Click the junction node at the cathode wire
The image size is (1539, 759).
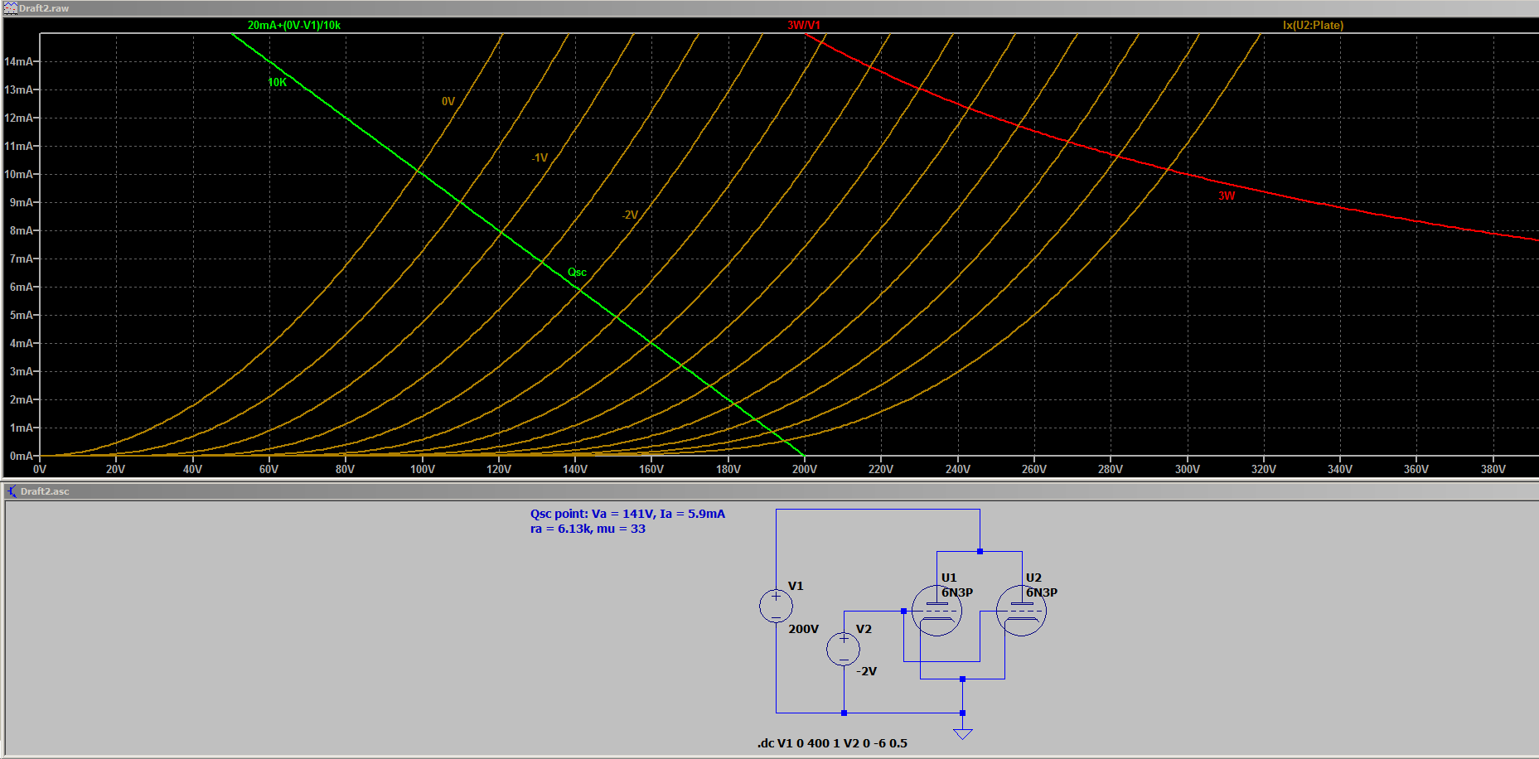[962, 679]
